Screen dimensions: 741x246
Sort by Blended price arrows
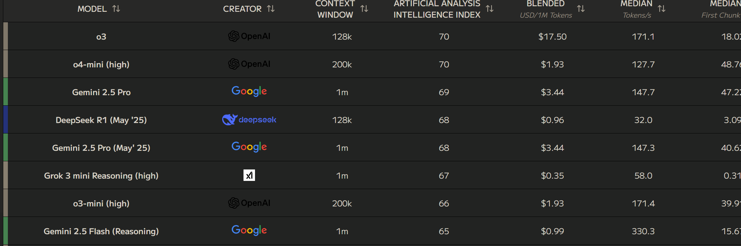tap(581, 9)
